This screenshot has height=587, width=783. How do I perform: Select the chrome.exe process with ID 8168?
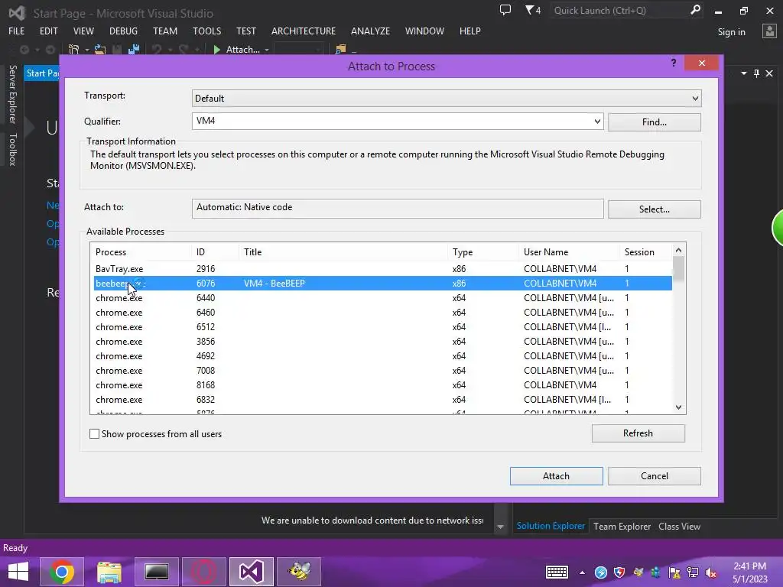point(382,385)
